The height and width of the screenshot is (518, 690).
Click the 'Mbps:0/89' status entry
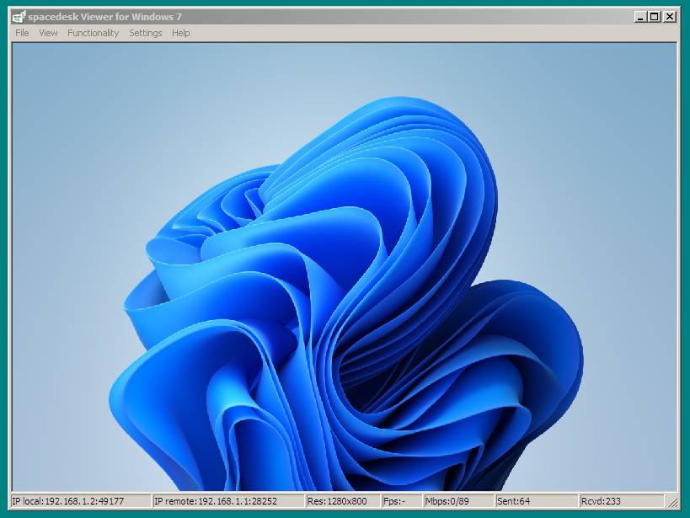458,501
